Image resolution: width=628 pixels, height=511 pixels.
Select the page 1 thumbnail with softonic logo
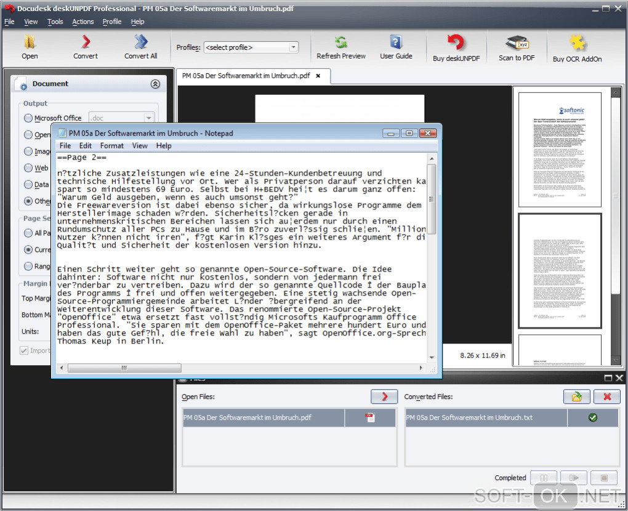(560, 150)
